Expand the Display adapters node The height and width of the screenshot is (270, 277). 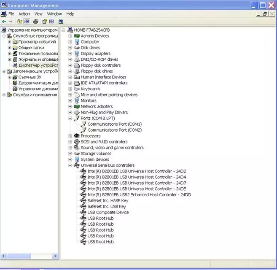point(70,54)
